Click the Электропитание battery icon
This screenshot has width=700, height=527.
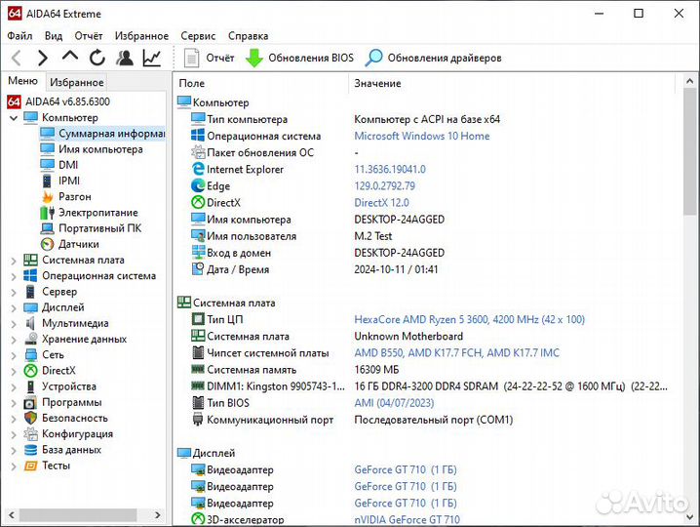coord(48,213)
